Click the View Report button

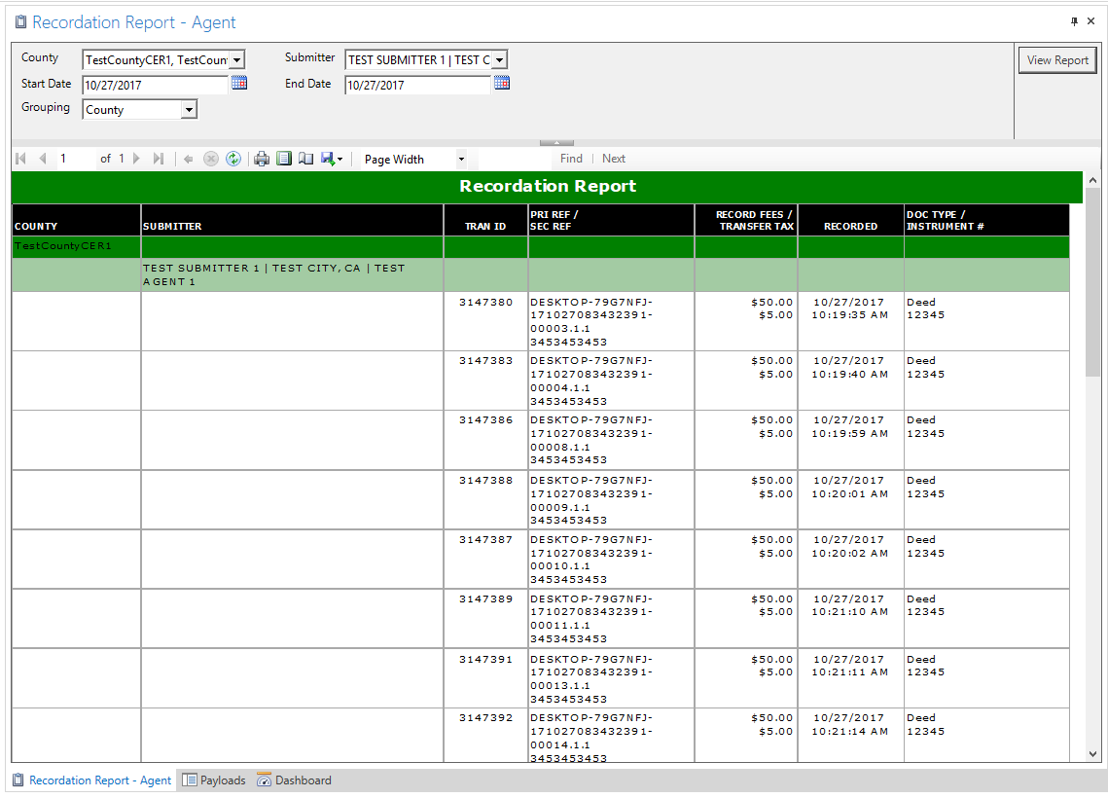pyautogui.click(x=1057, y=60)
